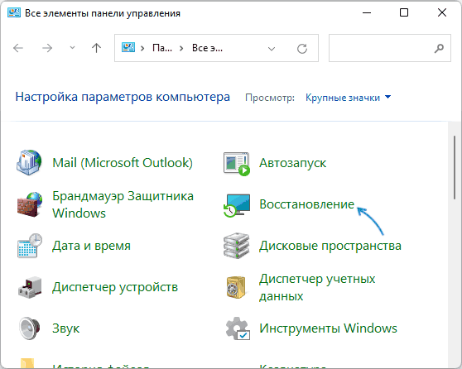The image size is (462, 369).
Task: Open the Дисковые пространства link
Action: (330, 246)
